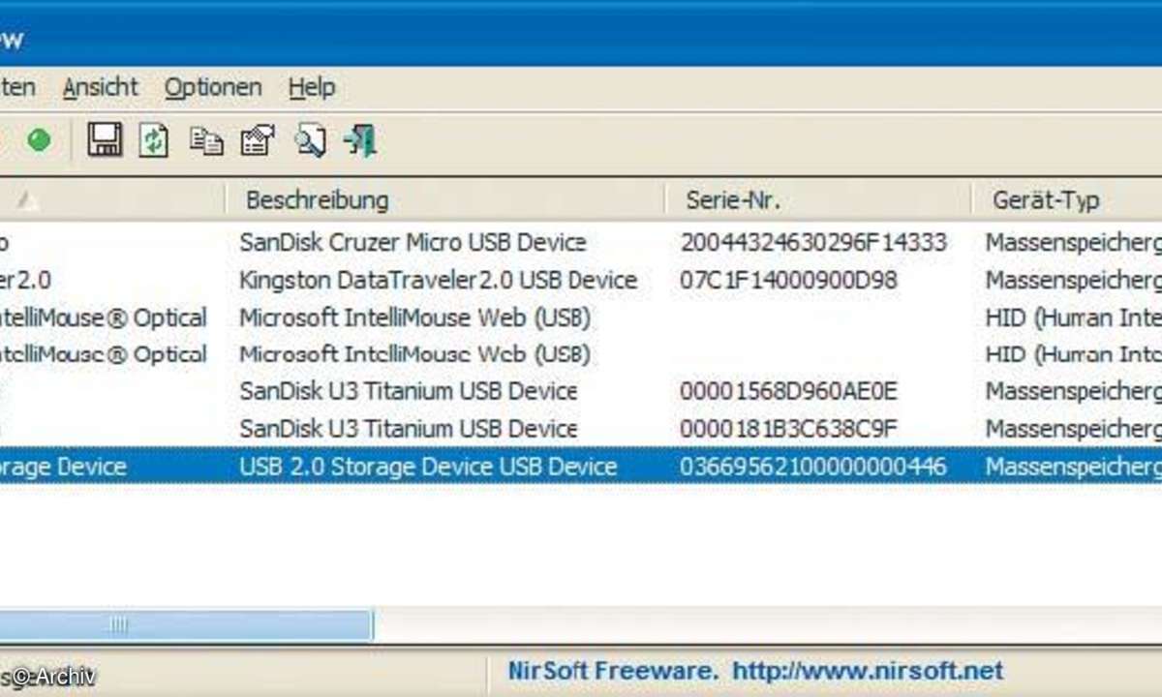Click serial number 00001568D960AE0E
1162x697 pixels.
tap(788, 391)
